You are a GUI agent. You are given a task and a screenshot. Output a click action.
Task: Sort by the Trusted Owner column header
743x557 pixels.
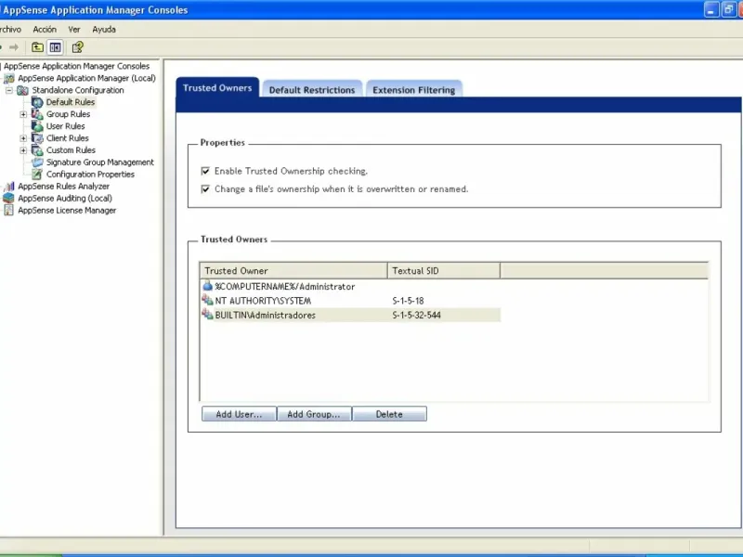click(x=293, y=270)
